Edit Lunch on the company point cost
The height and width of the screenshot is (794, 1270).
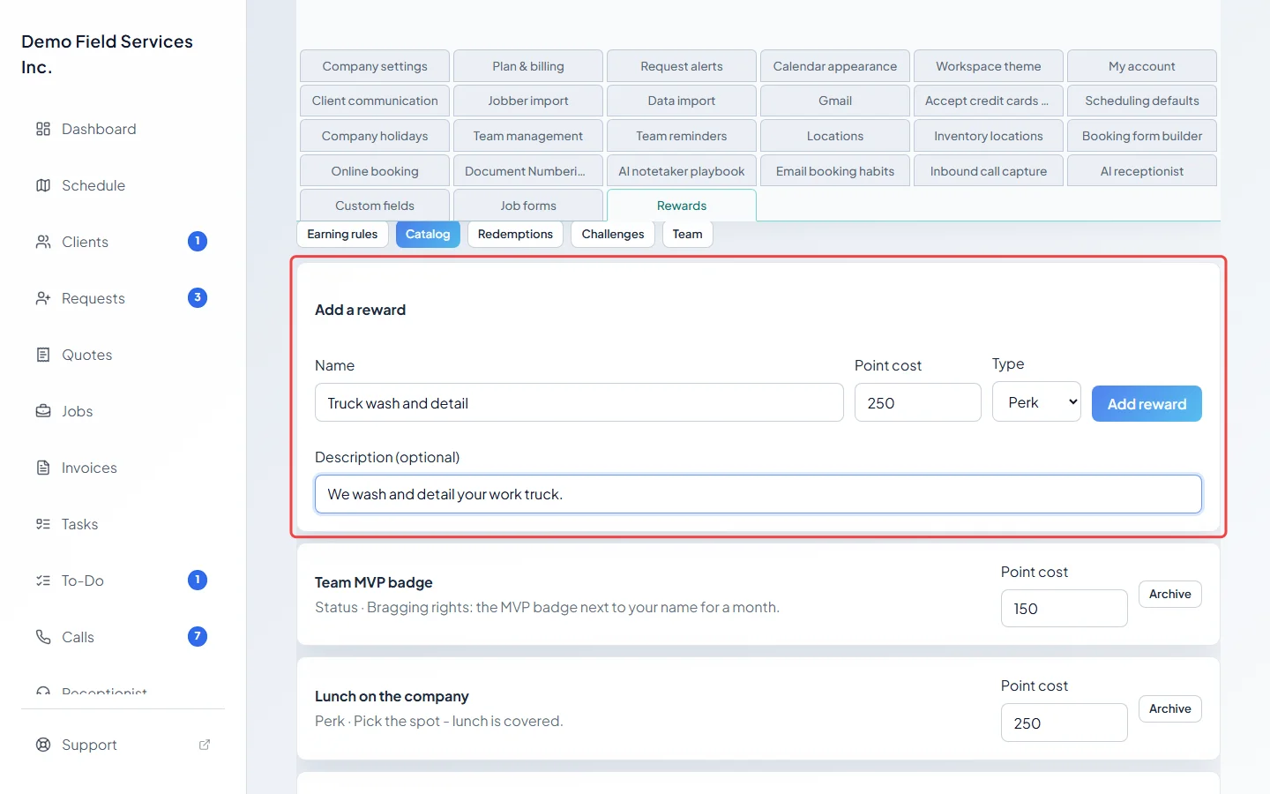pyautogui.click(x=1065, y=723)
